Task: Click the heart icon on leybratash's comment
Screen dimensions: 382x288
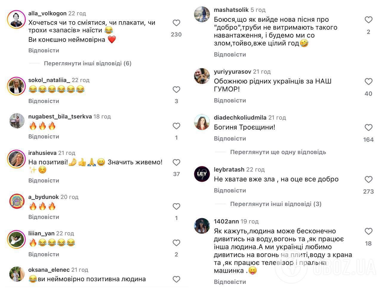Action: (369, 179)
